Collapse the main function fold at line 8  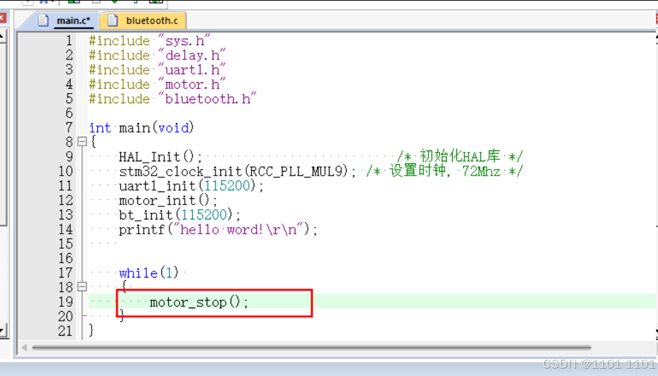(x=82, y=142)
